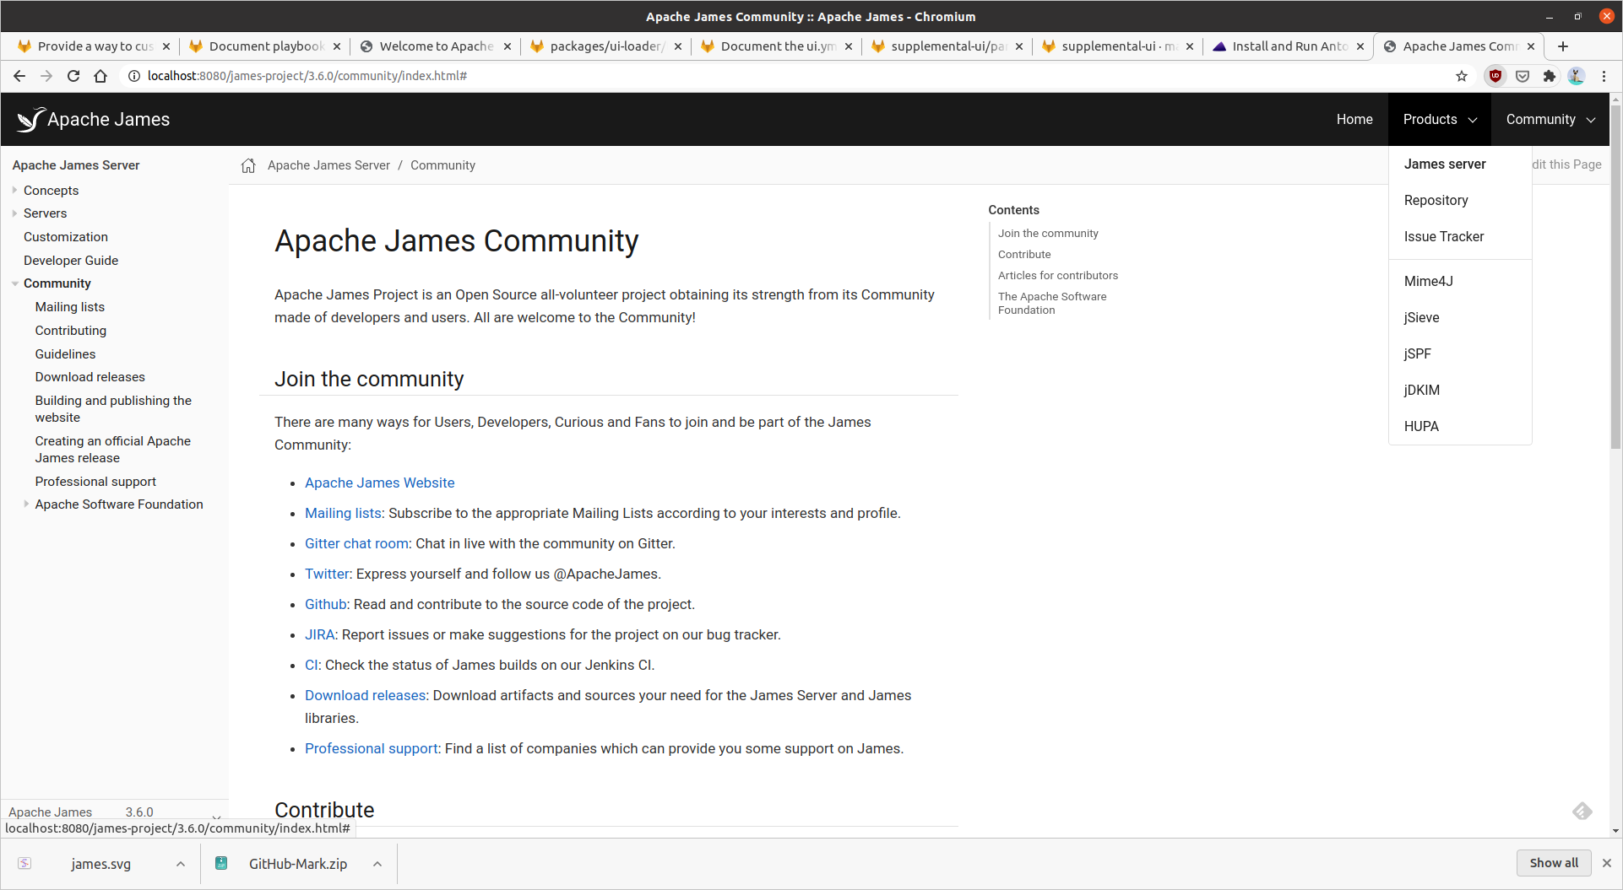Select jDKIM in Products menu
This screenshot has height=890, width=1623.
[x=1421, y=391]
